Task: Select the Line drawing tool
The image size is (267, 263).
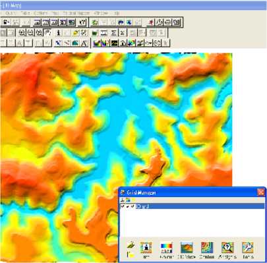Action: coord(67,43)
